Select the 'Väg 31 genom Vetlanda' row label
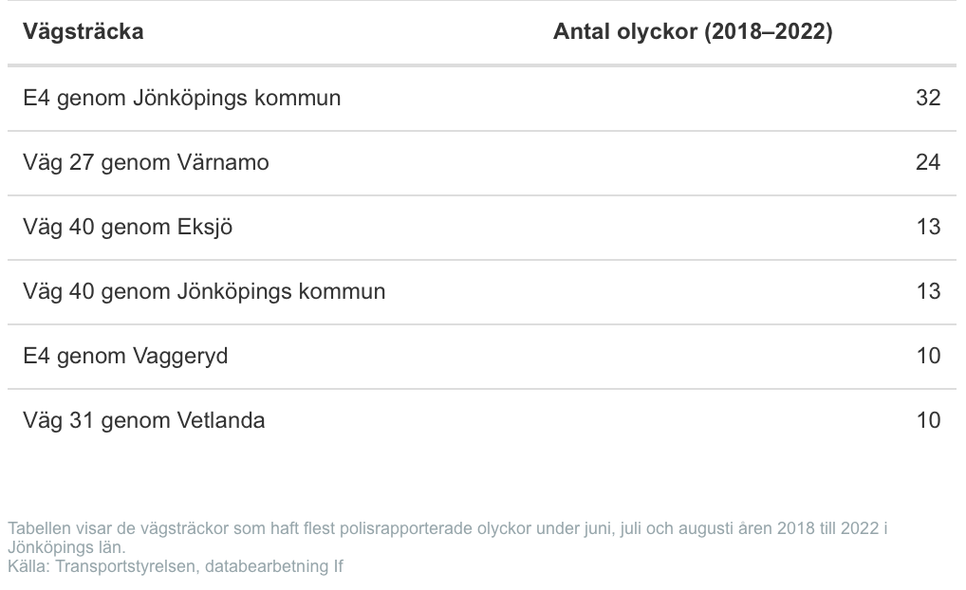Viewport: 966px width, 590px height. coord(144,420)
